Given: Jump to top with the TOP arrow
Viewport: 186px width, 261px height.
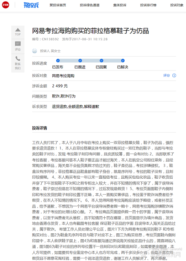Looking at the screenshot, I should [x=18, y=32].
